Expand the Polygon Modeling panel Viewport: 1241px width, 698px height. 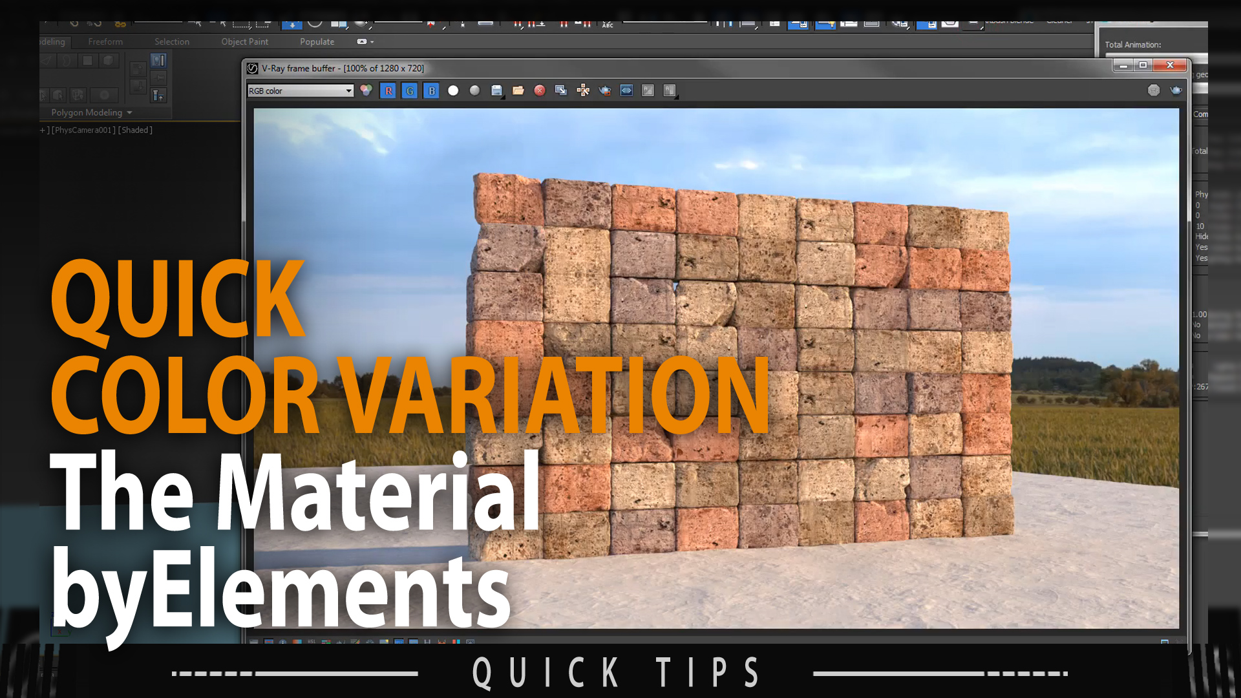tap(92, 112)
